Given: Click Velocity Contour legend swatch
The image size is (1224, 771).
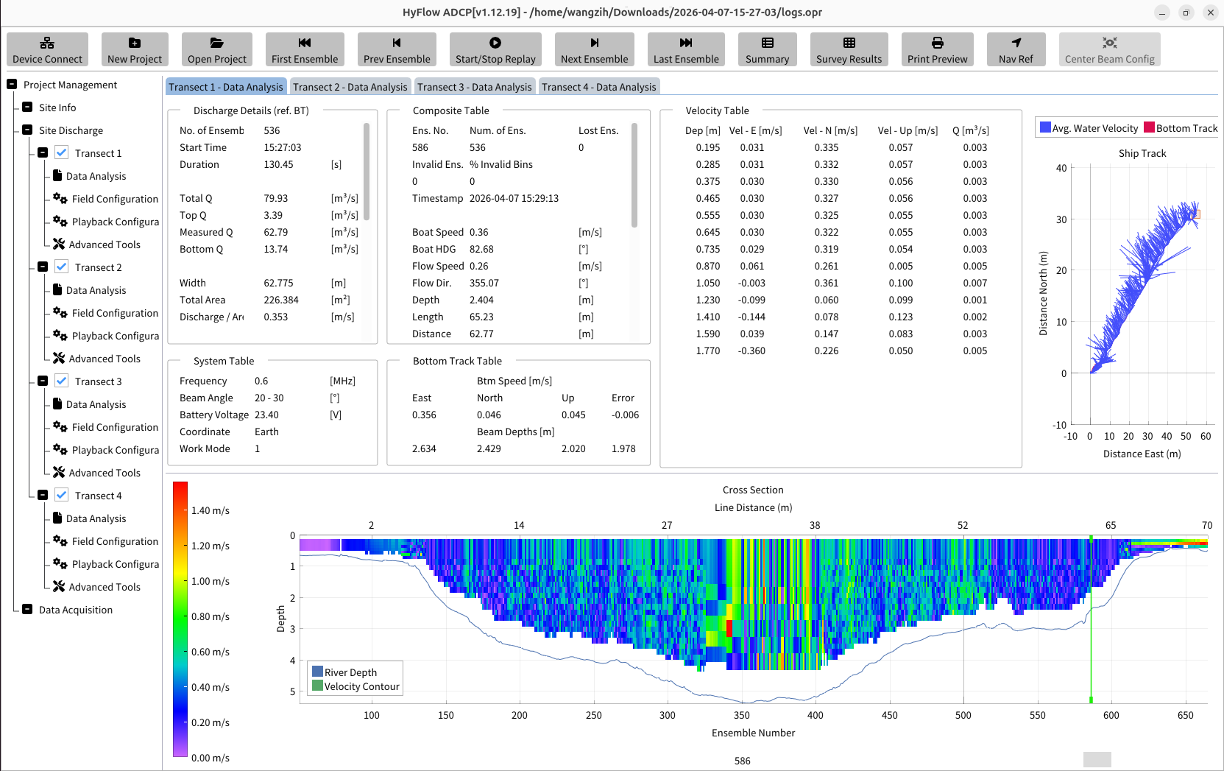Looking at the screenshot, I should point(318,686).
